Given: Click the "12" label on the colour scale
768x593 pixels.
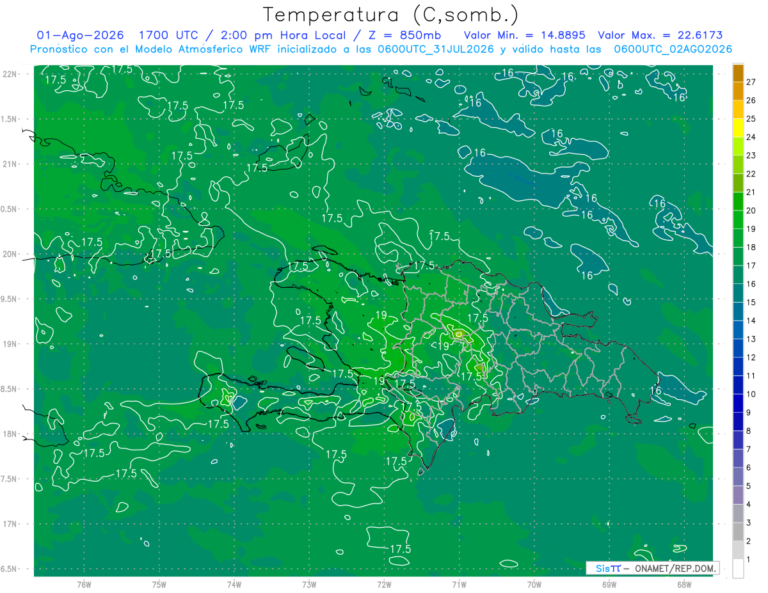Looking at the screenshot, I should click(751, 357).
